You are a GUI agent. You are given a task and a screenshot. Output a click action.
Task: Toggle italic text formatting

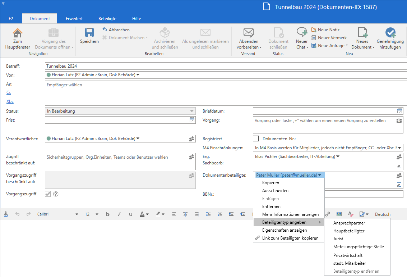[119, 214]
